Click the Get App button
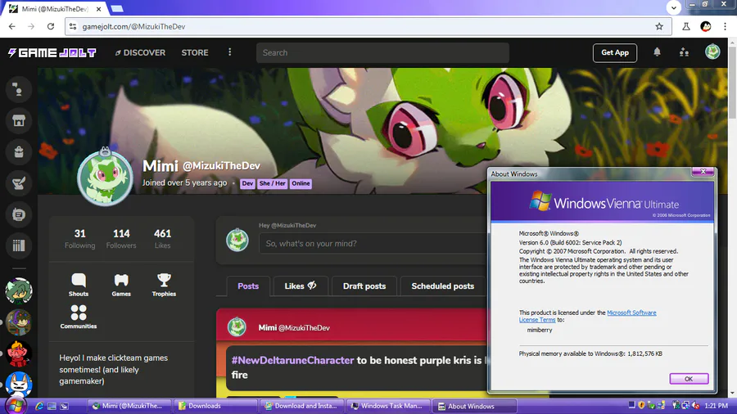This screenshot has height=414, width=737. [x=615, y=52]
